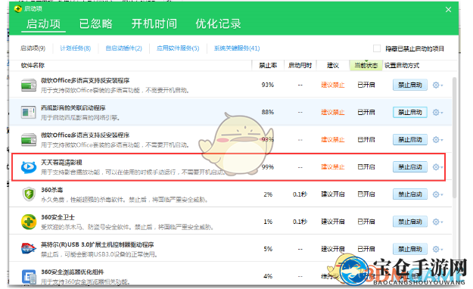
Task: Click the 当前状态 column header
Action: (366, 66)
